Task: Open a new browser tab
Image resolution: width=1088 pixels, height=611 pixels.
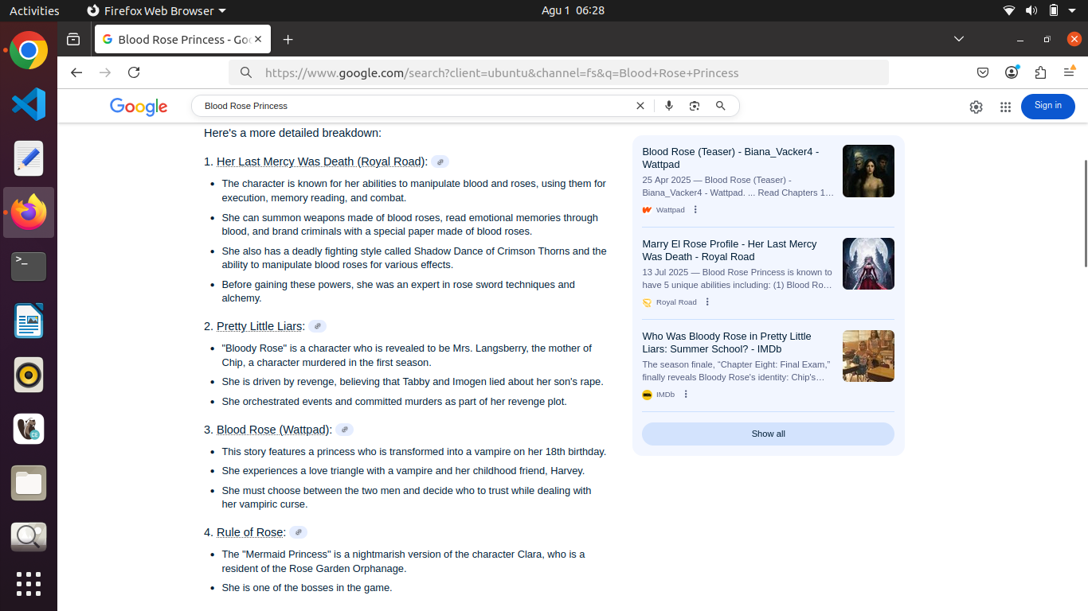Action: [x=288, y=39]
